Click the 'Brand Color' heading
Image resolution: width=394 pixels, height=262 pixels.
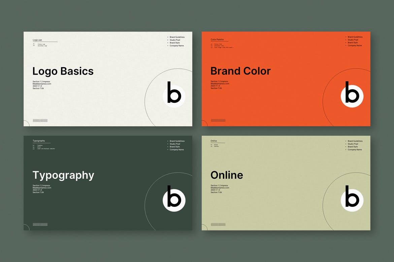(x=240, y=71)
